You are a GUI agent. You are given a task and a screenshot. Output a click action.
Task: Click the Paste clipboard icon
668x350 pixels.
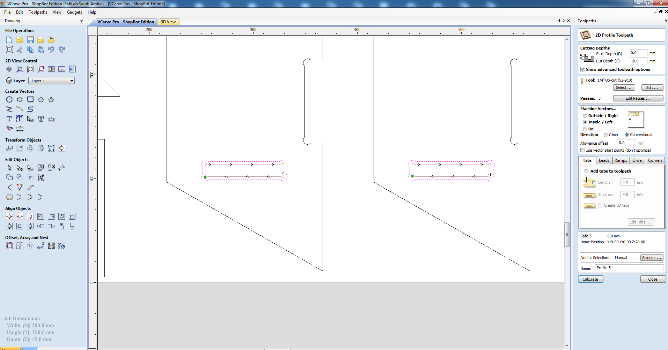pyautogui.click(x=41, y=50)
